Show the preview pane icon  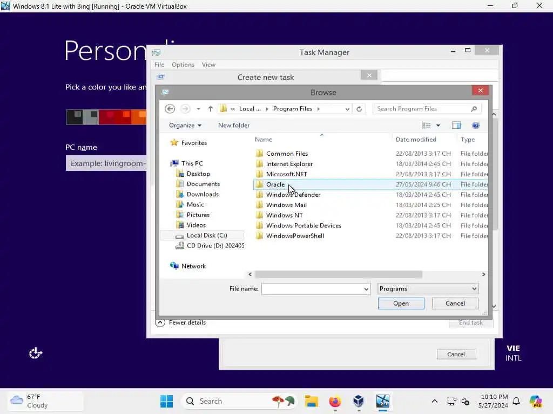coord(456,125)
